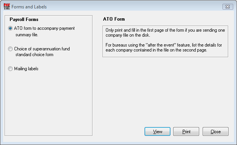237x145 pixels.
Task: Click the 'ATO Form' heading
Action: click(x=114, y=19)
